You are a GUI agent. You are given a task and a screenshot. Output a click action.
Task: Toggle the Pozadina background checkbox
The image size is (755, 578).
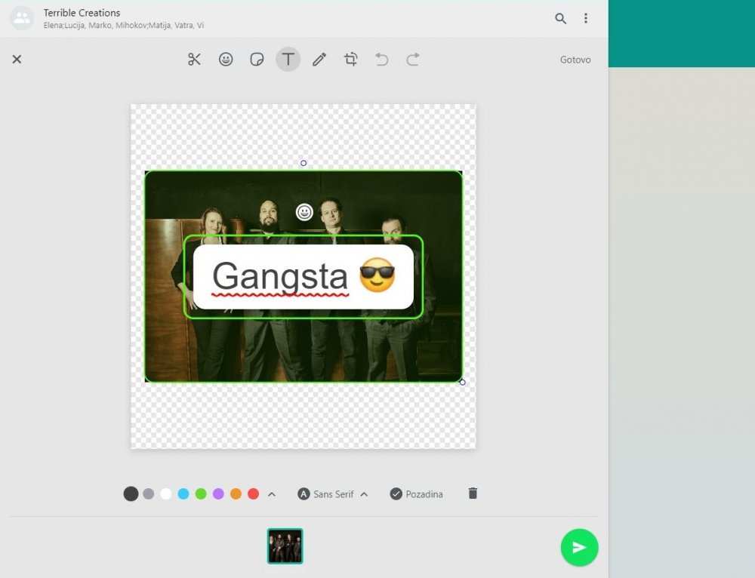[416, 494]
